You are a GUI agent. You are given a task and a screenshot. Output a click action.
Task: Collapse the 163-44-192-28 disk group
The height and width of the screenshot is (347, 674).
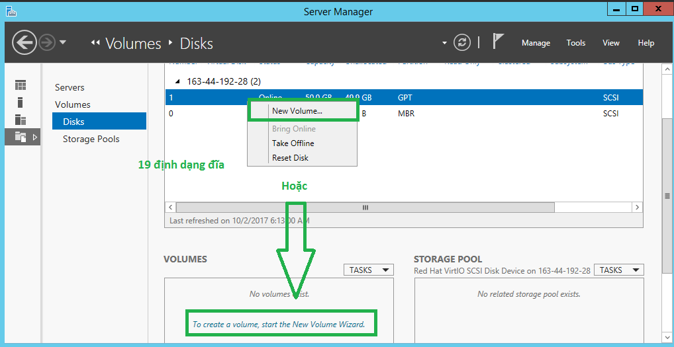pyautogui.click(x=177, y=81)
